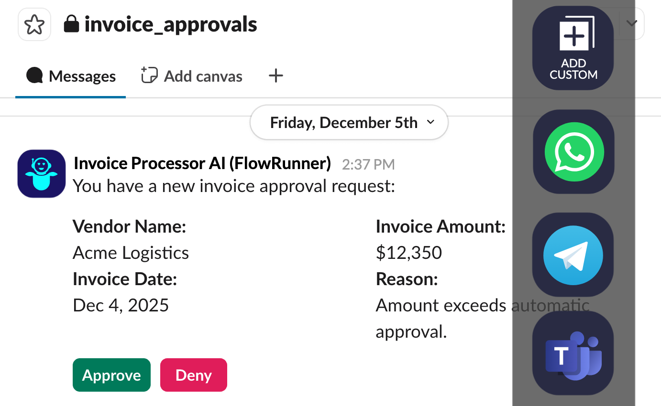Viewport: 661px width, 406px height.
Task: Select the WhatsApp icon
Action: [573, 152]
